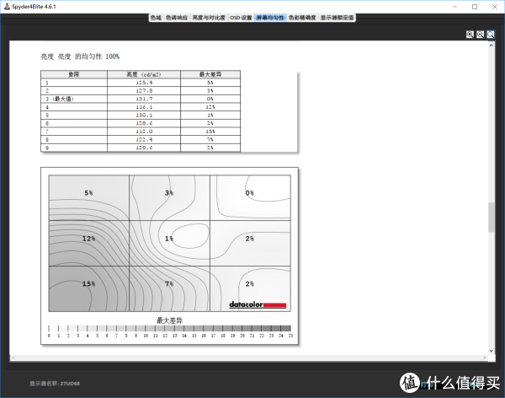
Task: Click the 130.1 brightness value
Action: [x=144, y=116]
